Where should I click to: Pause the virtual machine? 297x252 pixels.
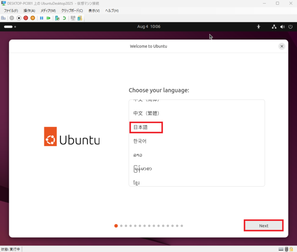(42, 18)
